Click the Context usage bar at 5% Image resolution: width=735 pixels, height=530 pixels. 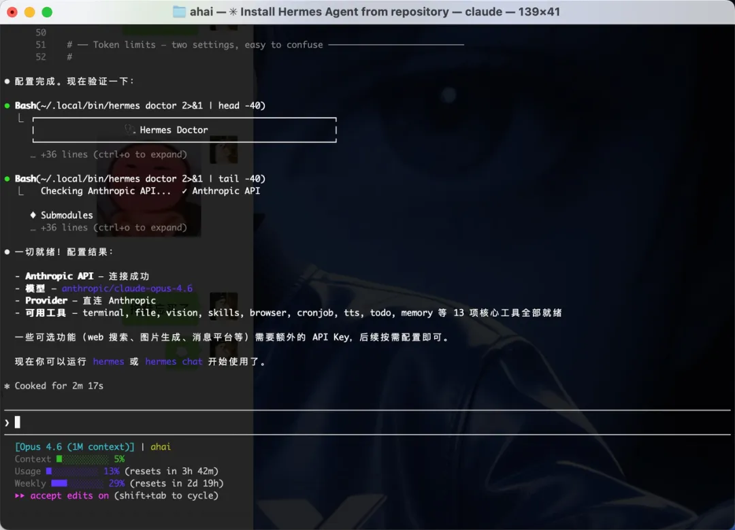pos(82,459)
